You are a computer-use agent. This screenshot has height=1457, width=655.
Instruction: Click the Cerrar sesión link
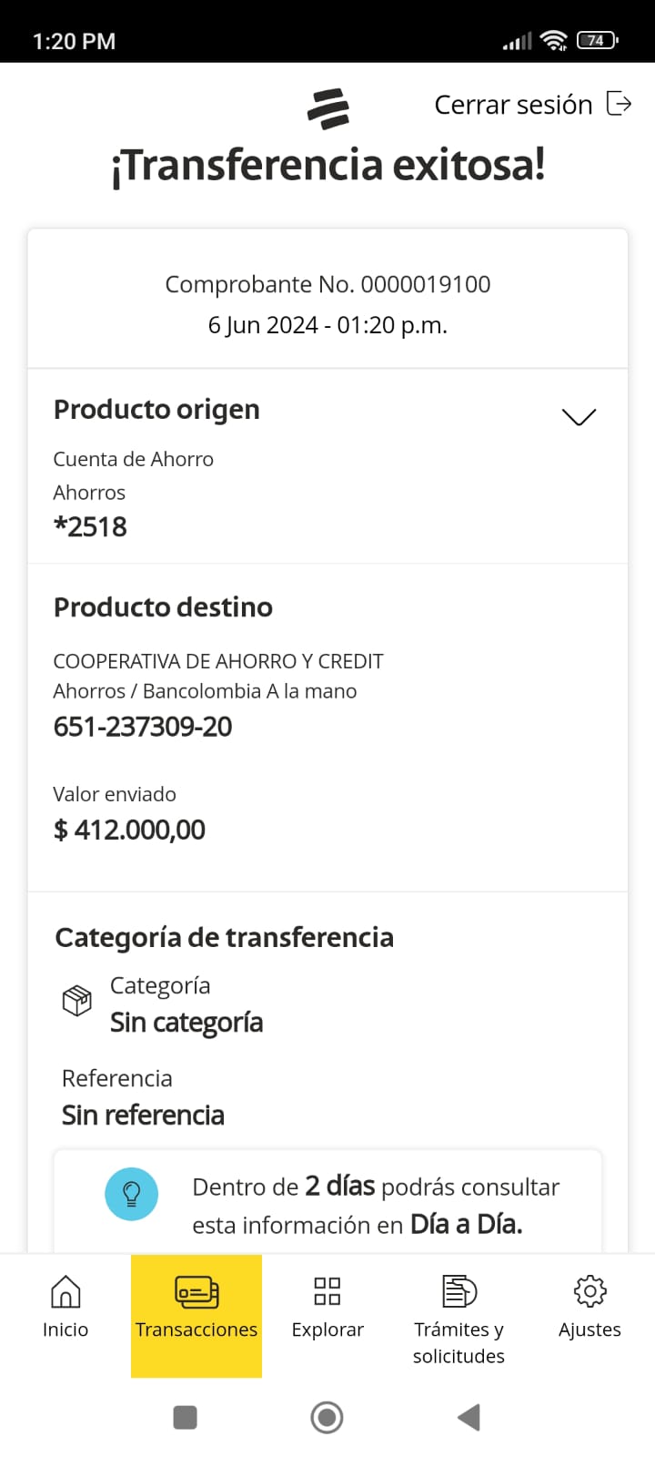click(513, 105)
